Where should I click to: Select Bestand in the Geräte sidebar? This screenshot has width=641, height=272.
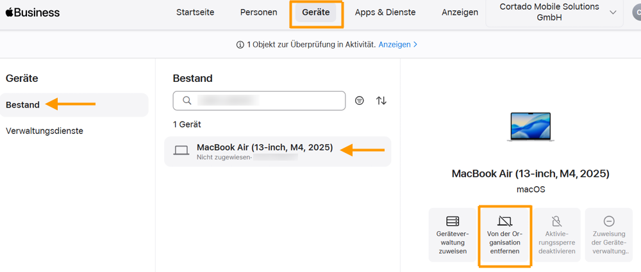(74, 105)
